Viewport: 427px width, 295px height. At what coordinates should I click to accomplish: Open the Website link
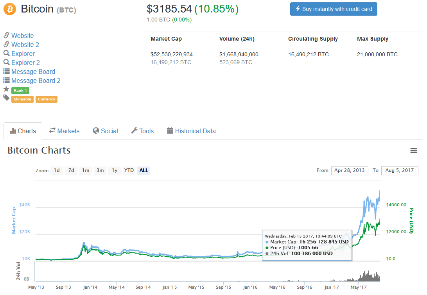coord(23,36)
